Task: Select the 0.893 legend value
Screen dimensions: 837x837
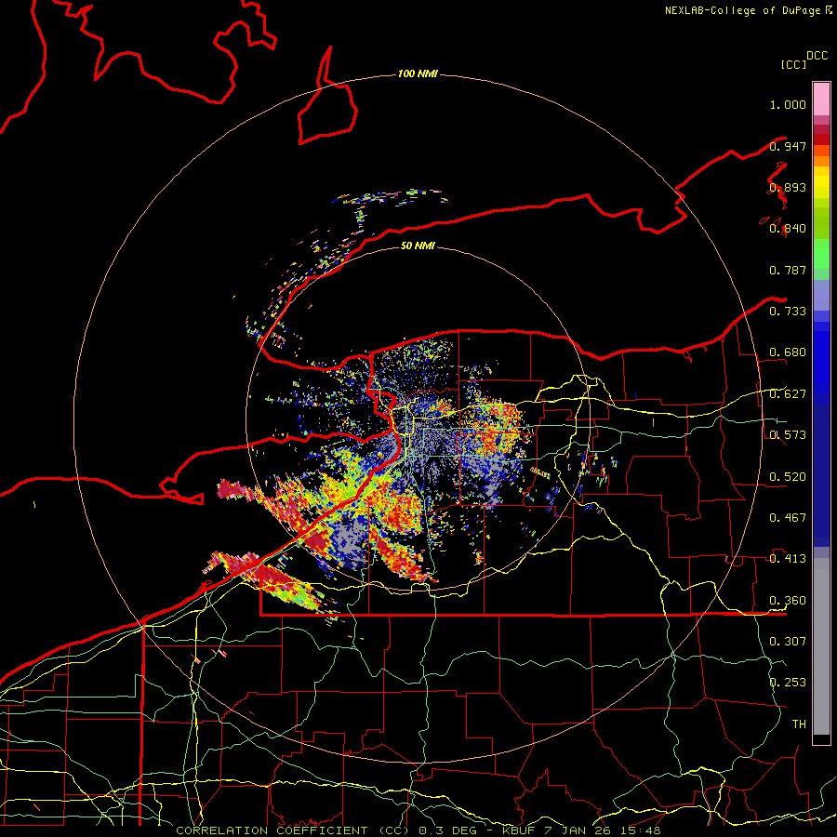Action: (788, 187)
